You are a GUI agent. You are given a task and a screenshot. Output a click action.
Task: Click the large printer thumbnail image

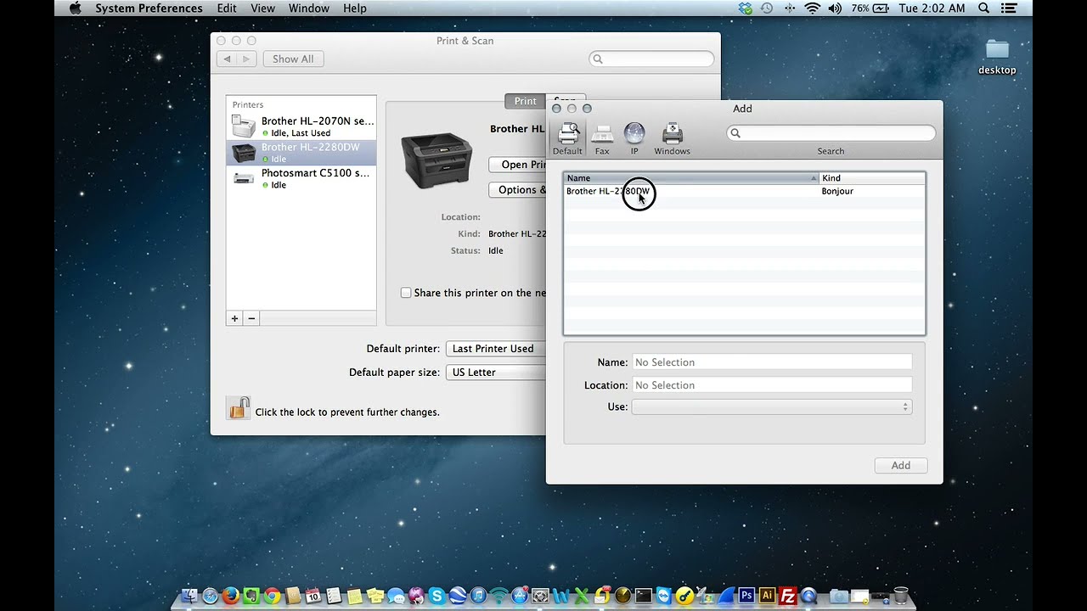pos(436,160)
